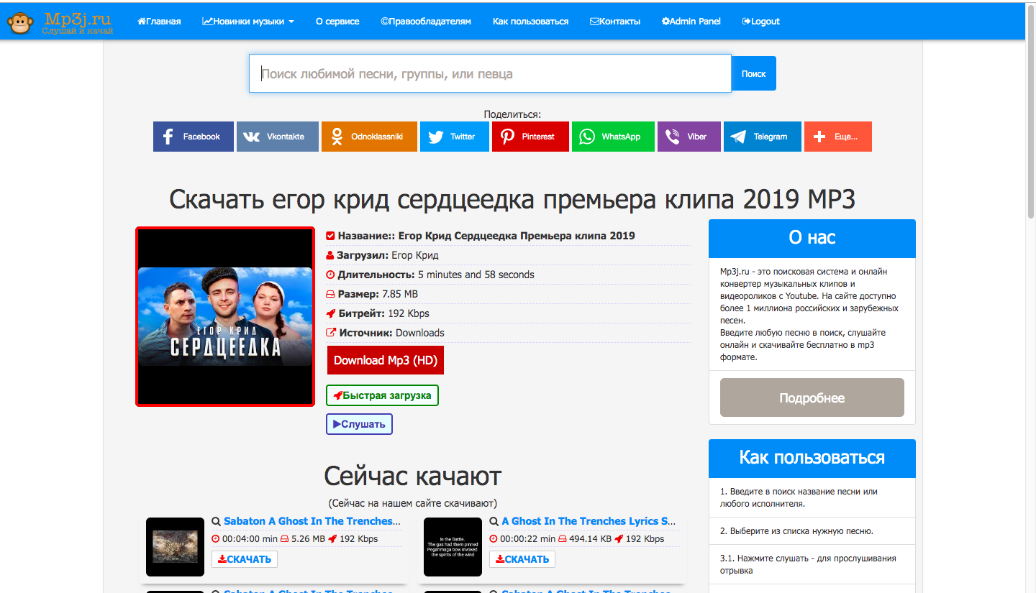Start Быстрая загрузка quick download
The image size is (1036, 593).
[382, 395]
